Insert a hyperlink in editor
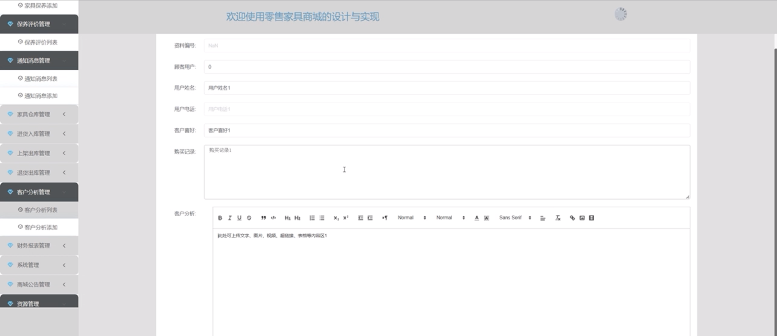 pos(572,218)
